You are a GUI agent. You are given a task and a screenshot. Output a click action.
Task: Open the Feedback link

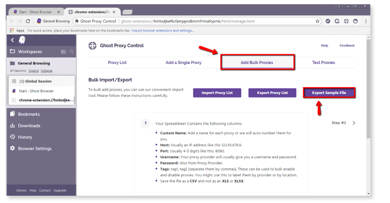coord(347,46)
